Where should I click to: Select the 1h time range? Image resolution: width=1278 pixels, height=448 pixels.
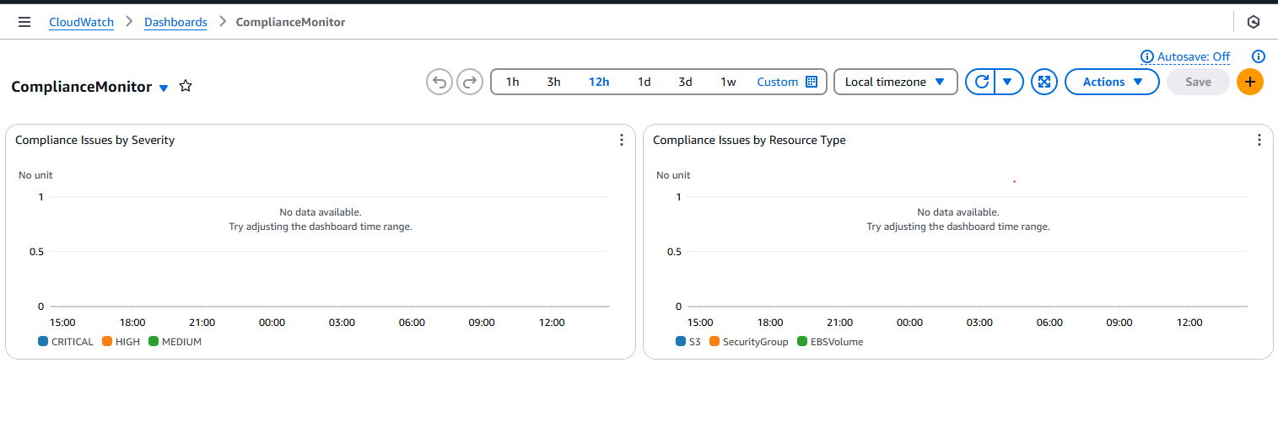512,82
